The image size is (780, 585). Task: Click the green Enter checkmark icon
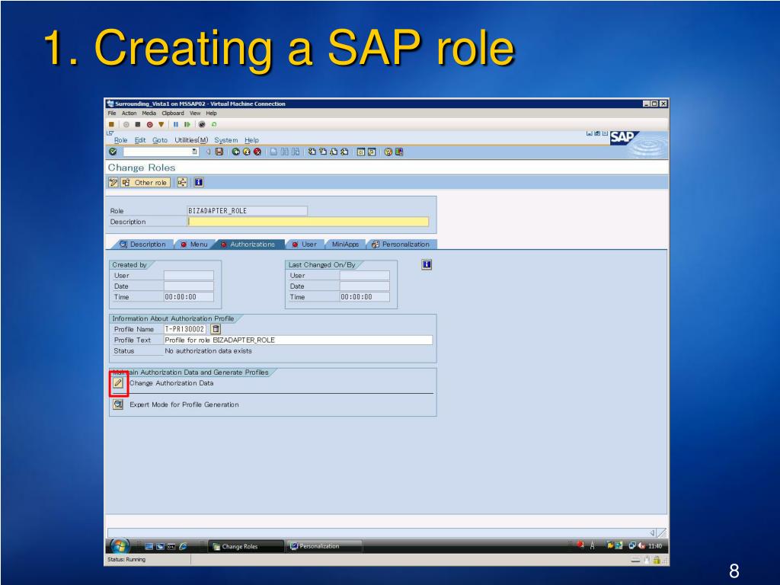(x=113, y=152)
